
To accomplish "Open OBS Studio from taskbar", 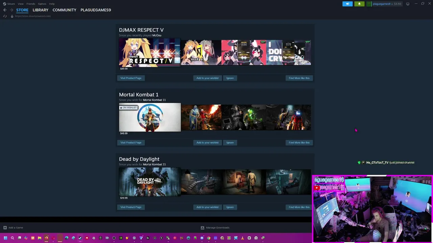I will (114, 238).
